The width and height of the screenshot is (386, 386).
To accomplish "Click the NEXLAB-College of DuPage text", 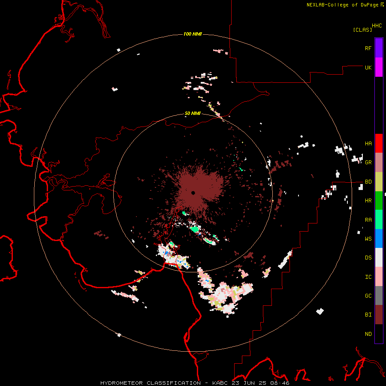I will tap(342, 5).
